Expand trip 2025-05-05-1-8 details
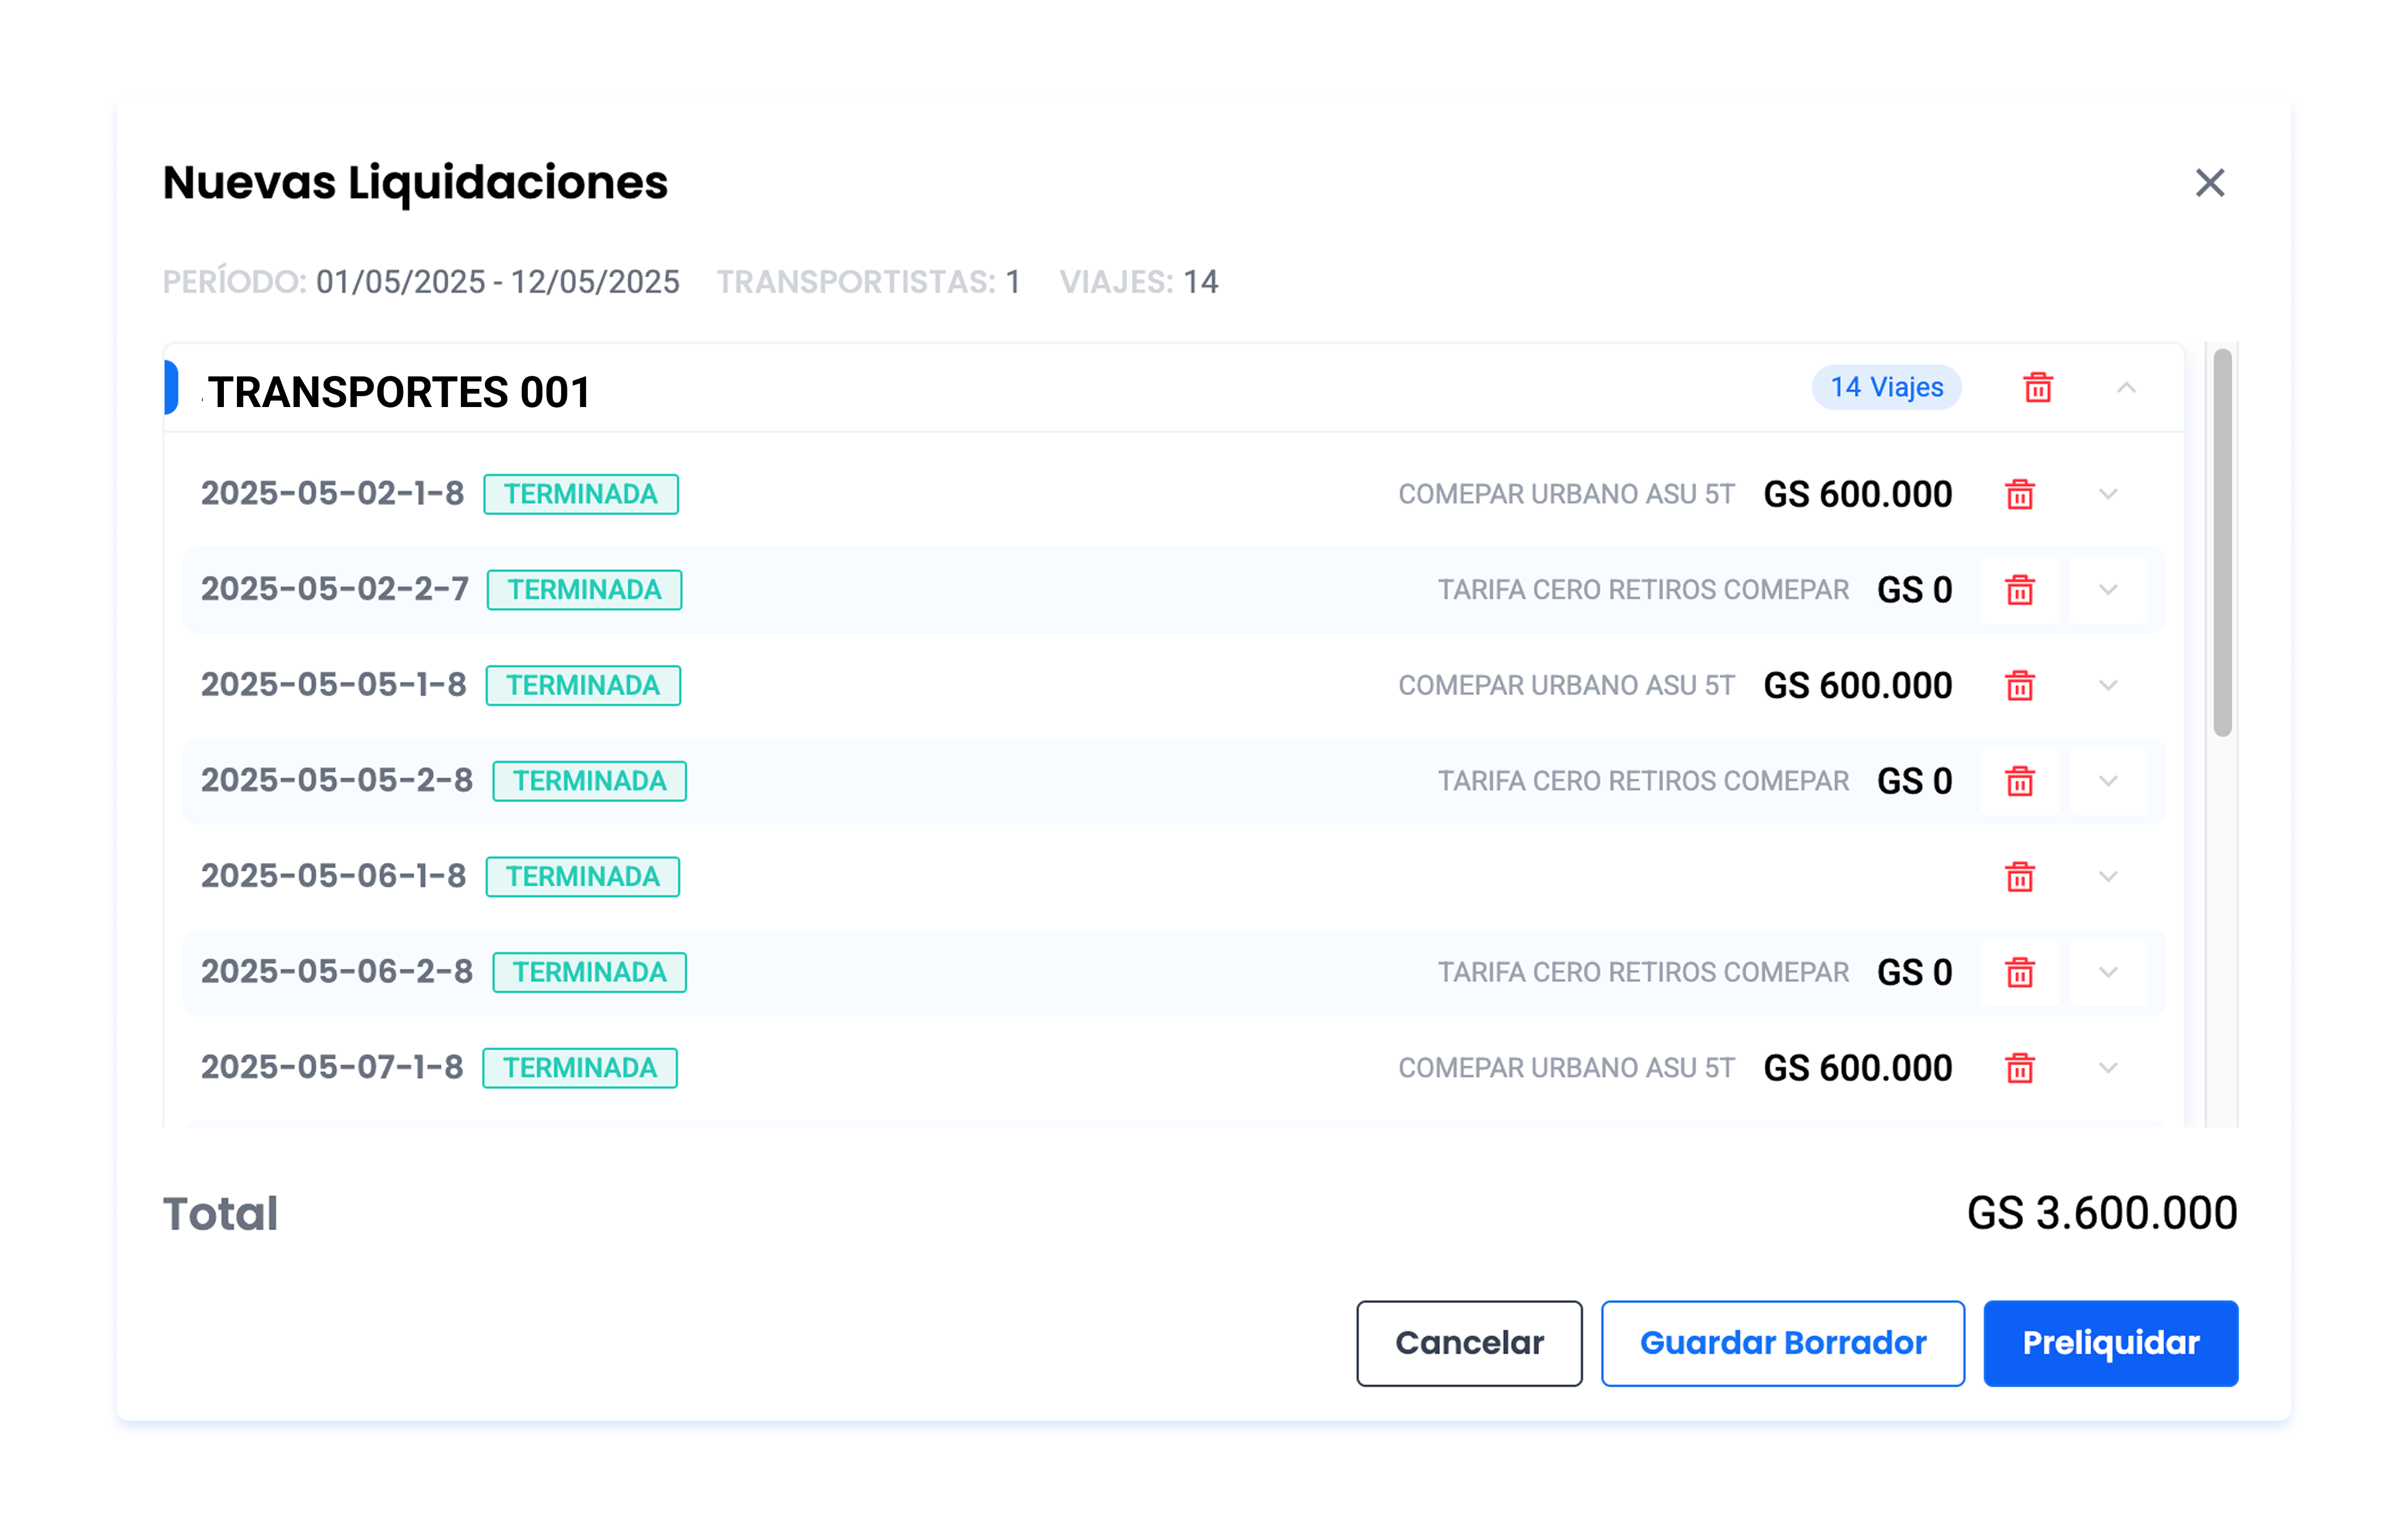 click(x=2107, y=685)
